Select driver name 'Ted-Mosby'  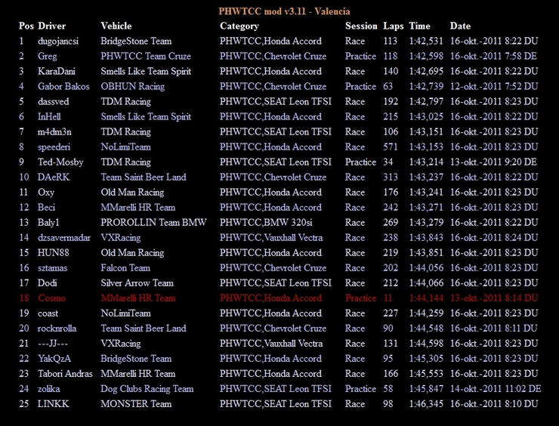[x=60, y=162]
